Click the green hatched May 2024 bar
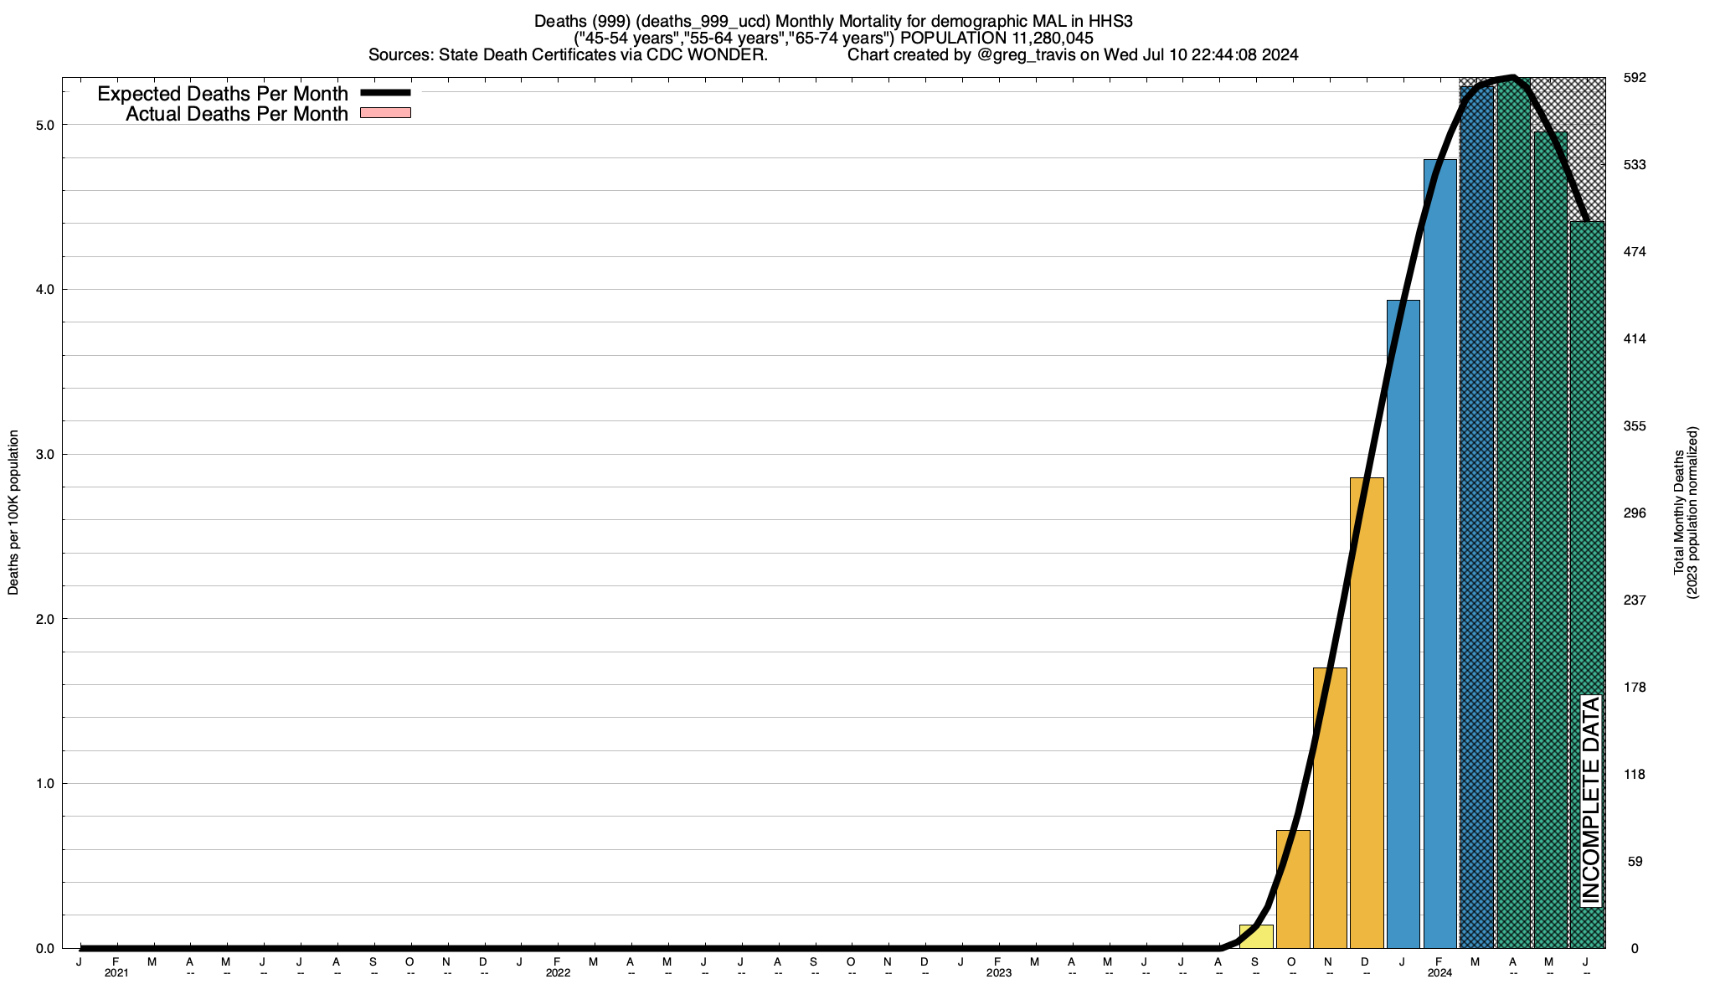This screenshot has height=1005, width=1715. (x=1551, y=539)
